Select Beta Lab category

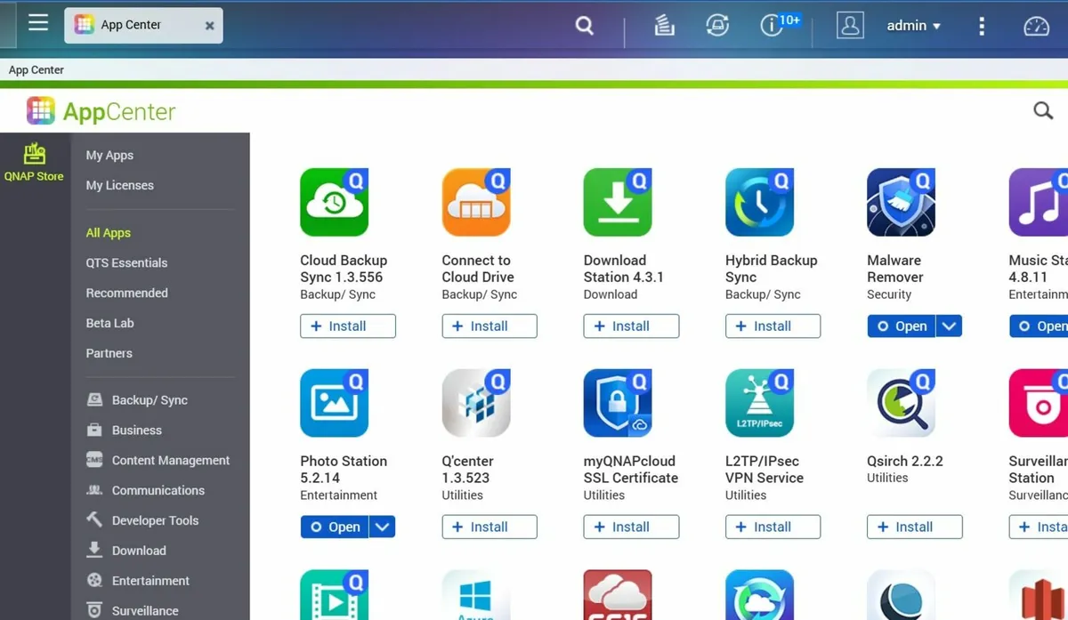(109, 323)
